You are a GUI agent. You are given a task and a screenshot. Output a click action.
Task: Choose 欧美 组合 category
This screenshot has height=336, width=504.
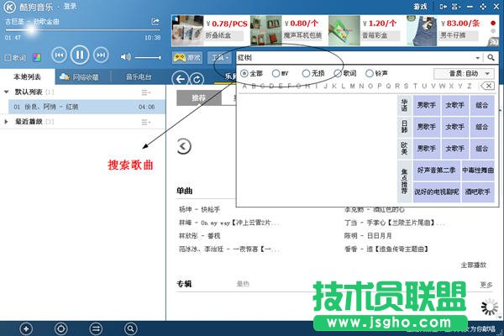(x=482, y=149)
